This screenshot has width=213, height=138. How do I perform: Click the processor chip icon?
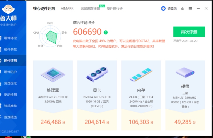[53, 75]
